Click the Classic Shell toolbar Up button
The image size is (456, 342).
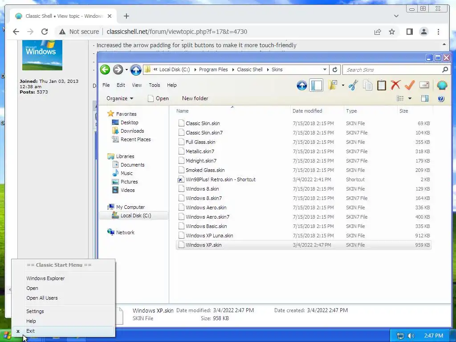point(301,85)
